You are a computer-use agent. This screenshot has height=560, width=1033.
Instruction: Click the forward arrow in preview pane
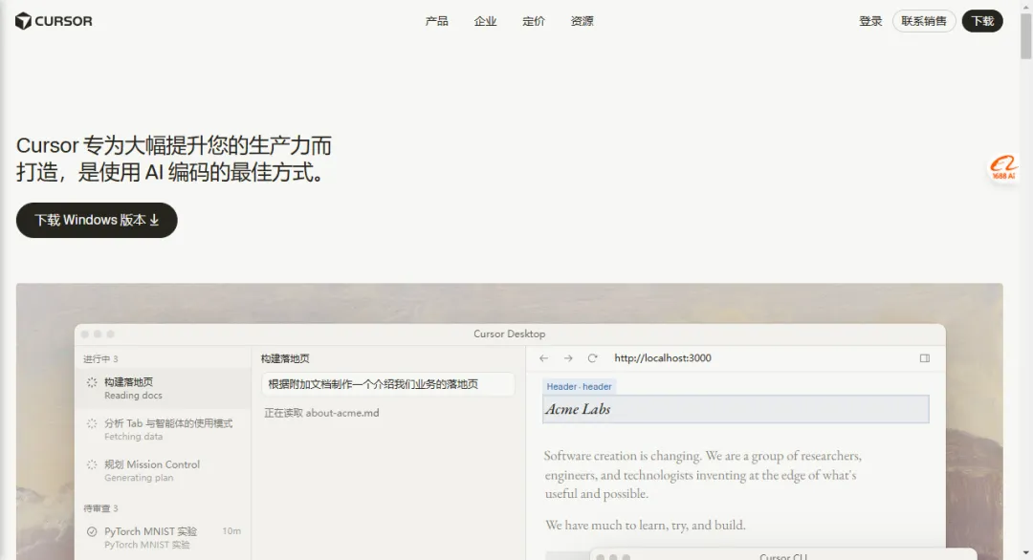[568, 358]
